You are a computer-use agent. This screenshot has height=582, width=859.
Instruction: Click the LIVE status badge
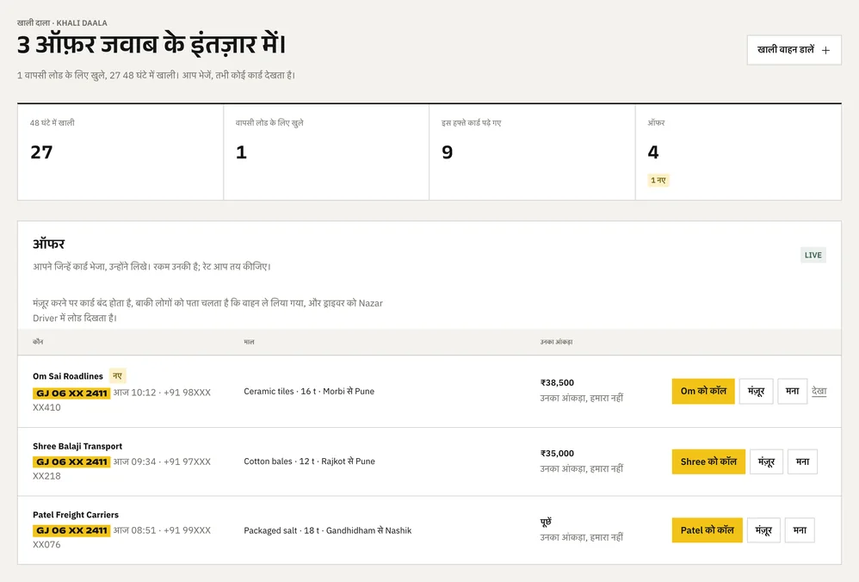coord(813,255)
